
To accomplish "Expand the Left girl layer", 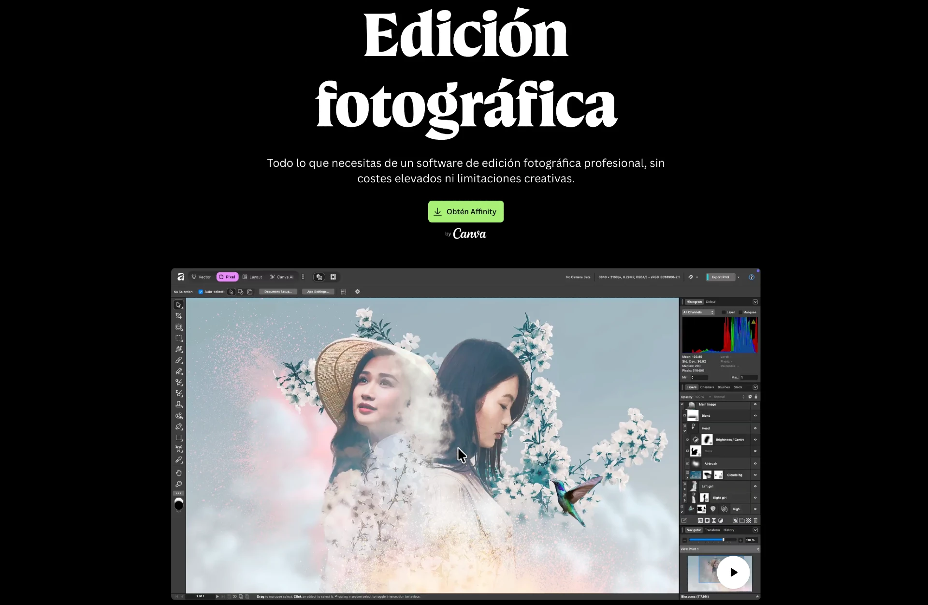I will click(684, 489).
